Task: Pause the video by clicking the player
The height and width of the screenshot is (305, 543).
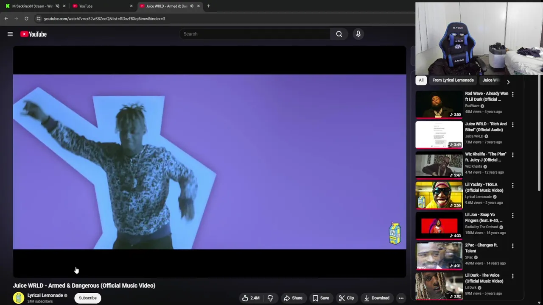Action: point(209,162)
